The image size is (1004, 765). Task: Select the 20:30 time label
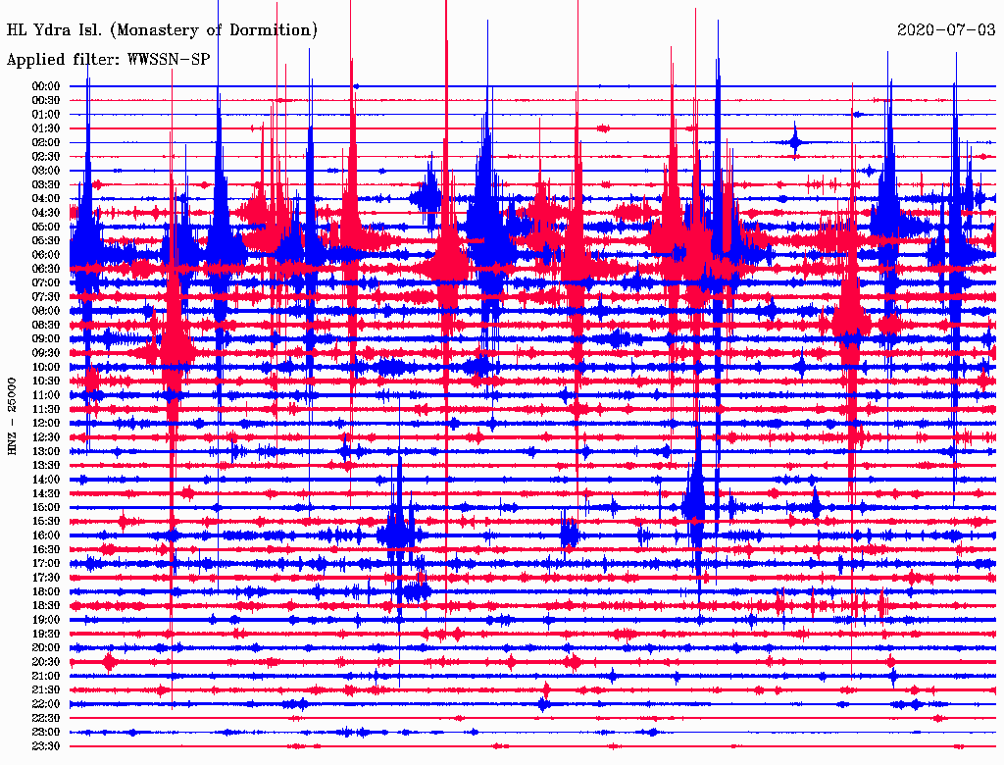click(x=46, y=662)
